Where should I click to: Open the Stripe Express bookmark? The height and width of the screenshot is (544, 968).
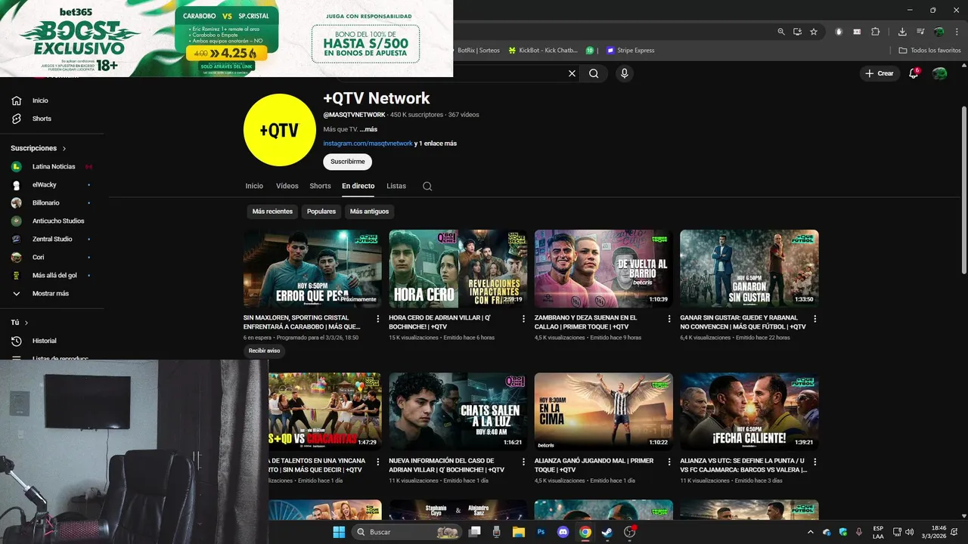(x=630, y=51)
